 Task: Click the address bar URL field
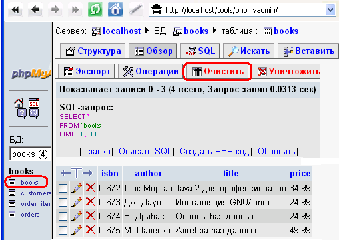click(x=236, y=10)
